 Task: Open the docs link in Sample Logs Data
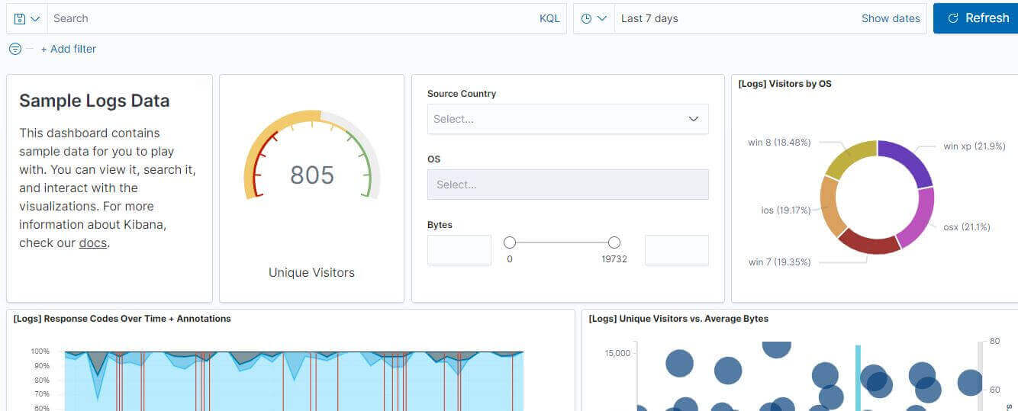[x=93, y=243]
